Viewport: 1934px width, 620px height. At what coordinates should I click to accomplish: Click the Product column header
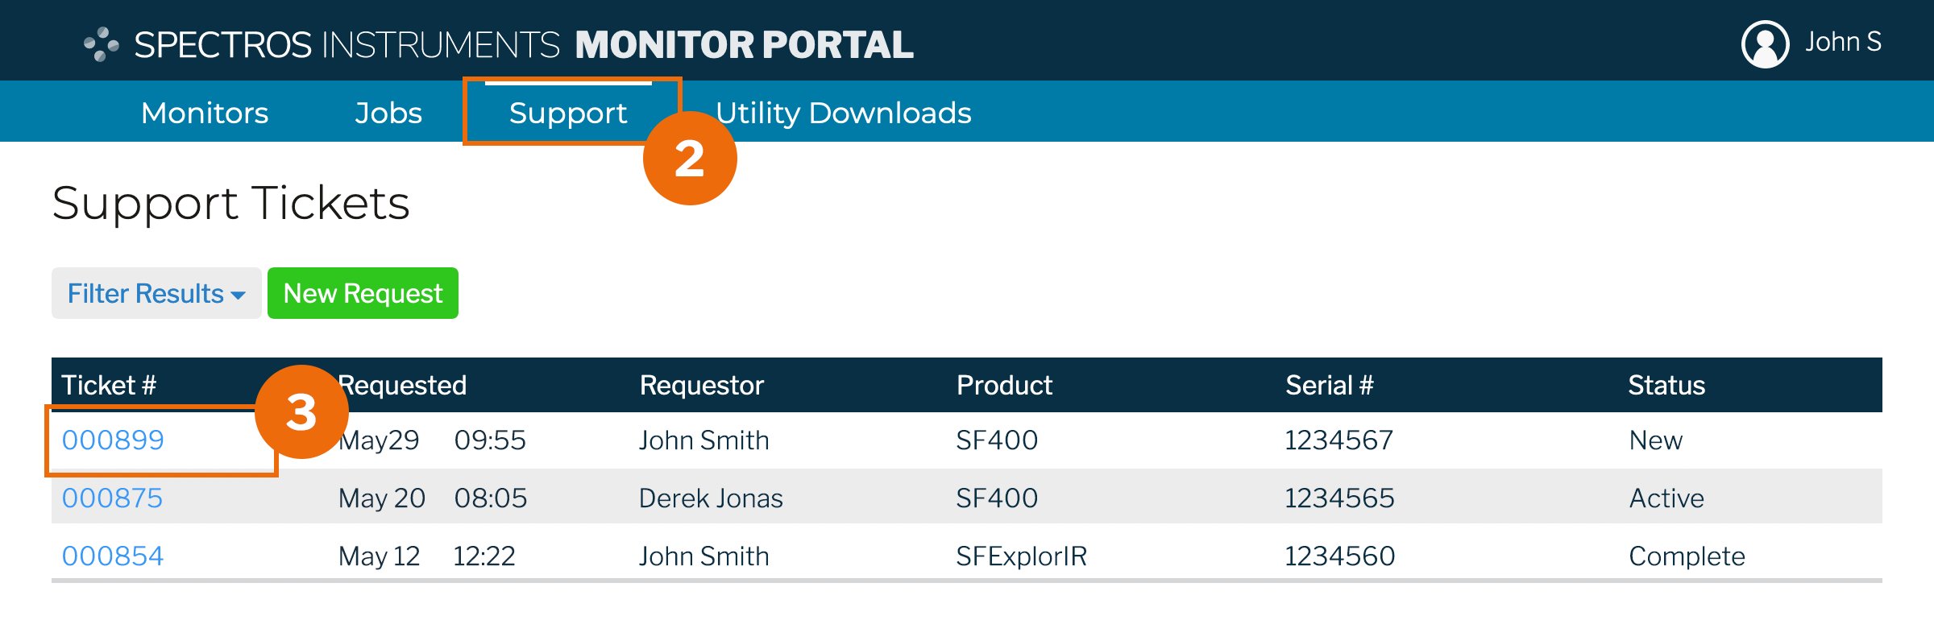[1004, 386]
